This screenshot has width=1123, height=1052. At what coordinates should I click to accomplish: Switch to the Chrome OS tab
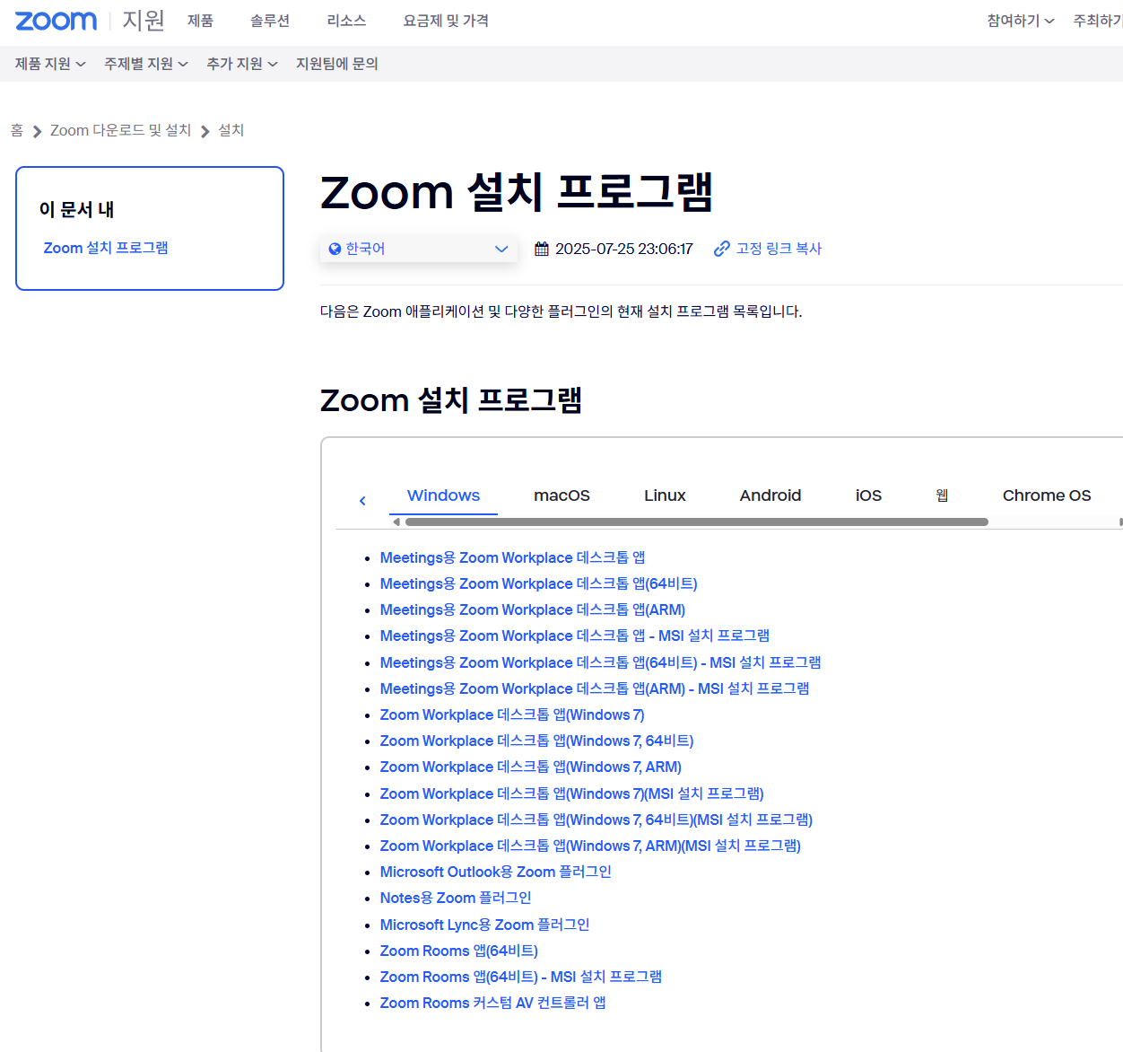coord(1047,495)
